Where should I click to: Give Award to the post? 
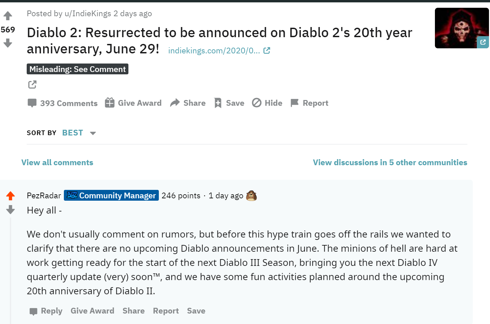133,103
